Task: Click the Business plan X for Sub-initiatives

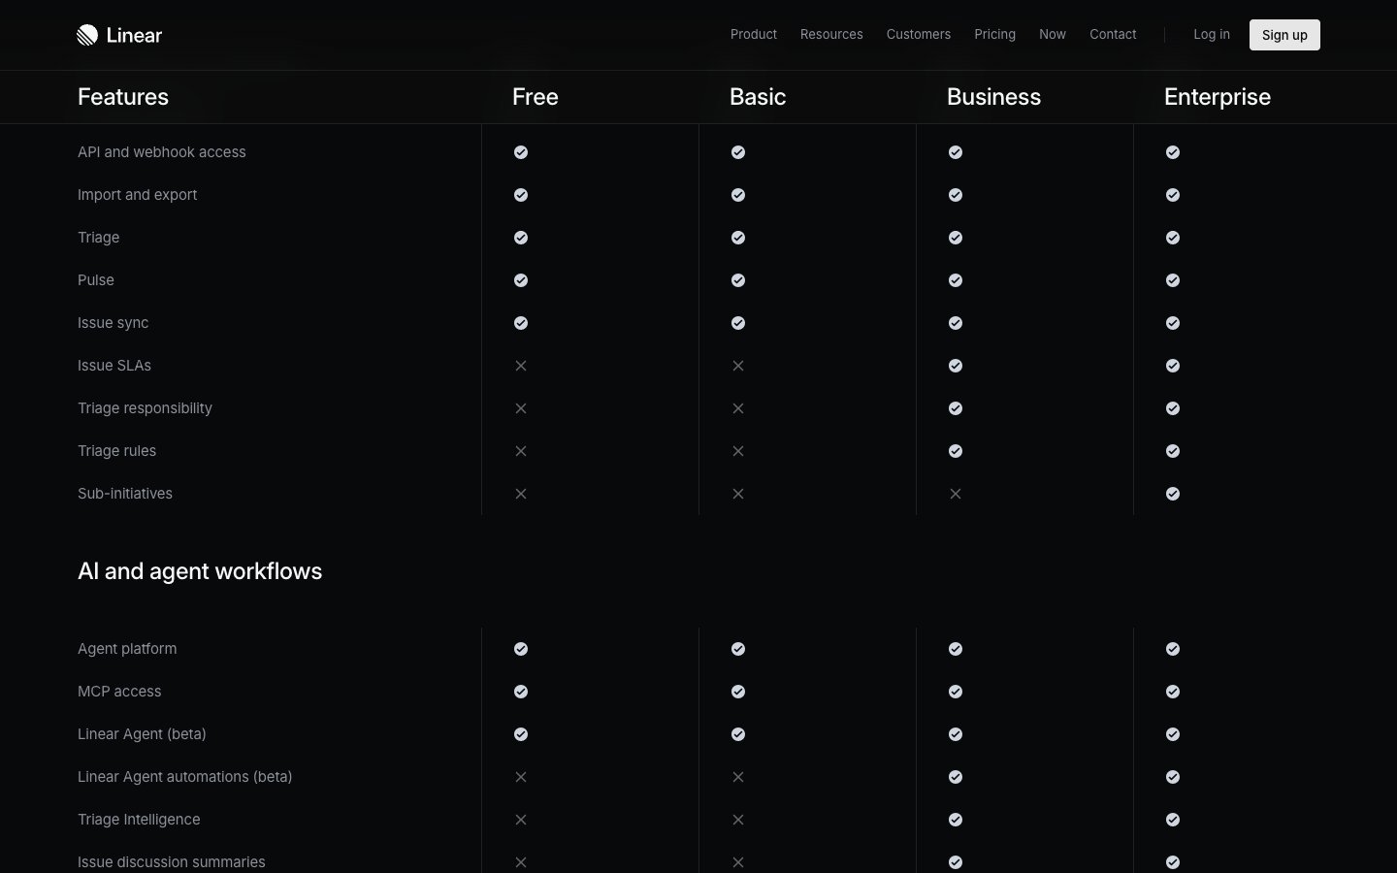Action: coord(956,494)
